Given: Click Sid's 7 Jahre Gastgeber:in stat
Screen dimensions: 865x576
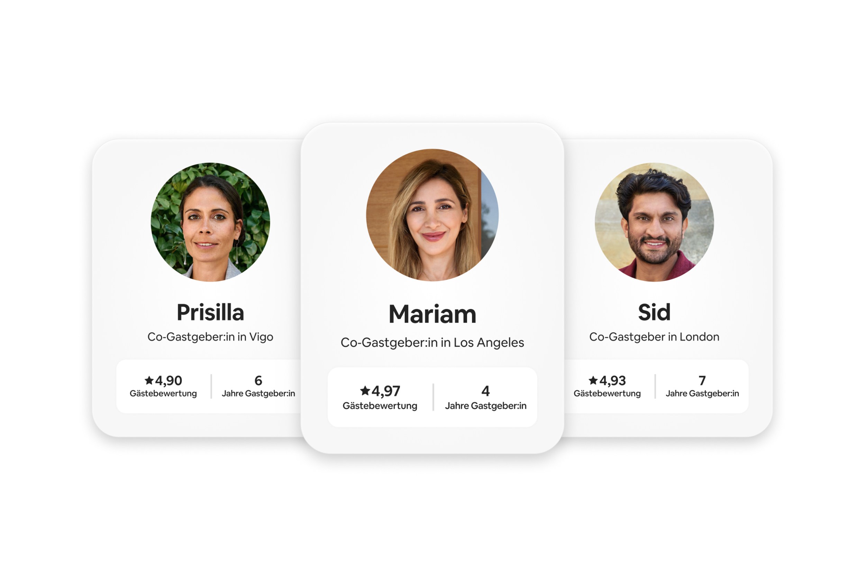Looking at the screenshot, I should pos(702,386).
